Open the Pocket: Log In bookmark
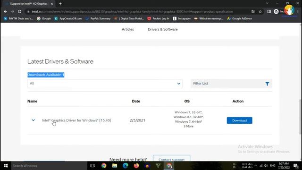Screen dimensions: 302x170 [159, 18]
